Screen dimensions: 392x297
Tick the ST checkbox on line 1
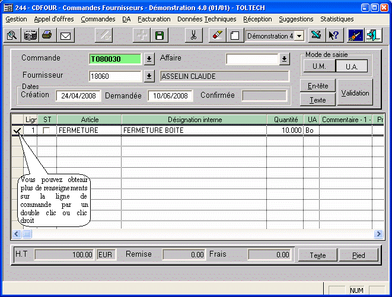46,130
